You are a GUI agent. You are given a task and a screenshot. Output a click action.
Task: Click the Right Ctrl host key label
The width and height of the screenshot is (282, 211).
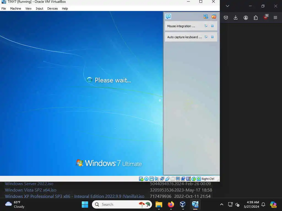click(208, 179)
